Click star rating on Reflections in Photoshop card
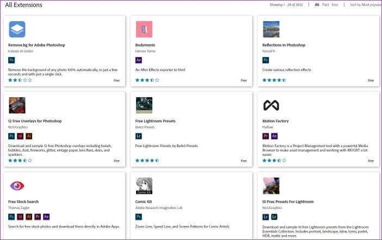Screen dimensions: 382x240 click(274, 80)
